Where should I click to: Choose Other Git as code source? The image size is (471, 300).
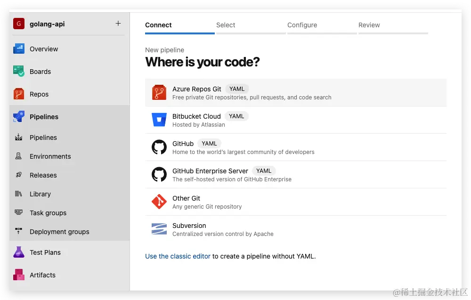[296, 202]
